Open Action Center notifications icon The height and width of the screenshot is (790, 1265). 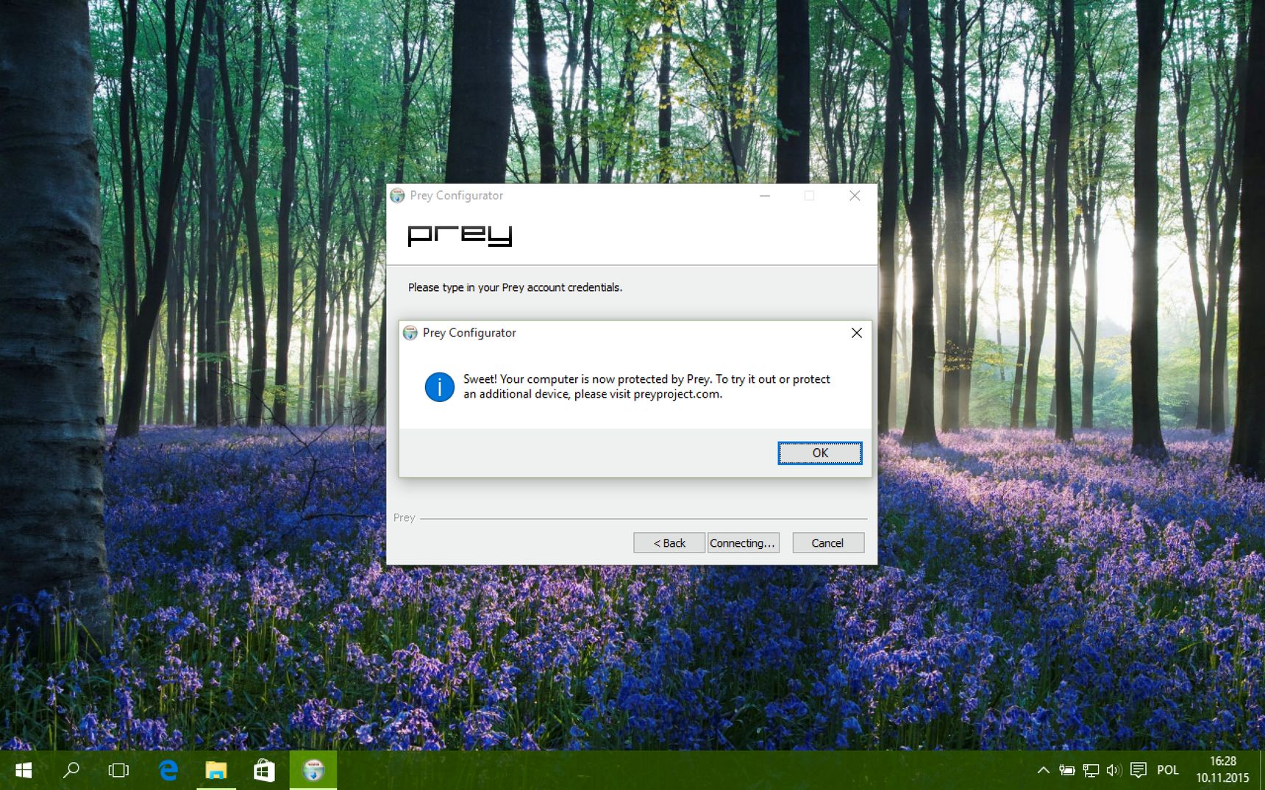1138,770
